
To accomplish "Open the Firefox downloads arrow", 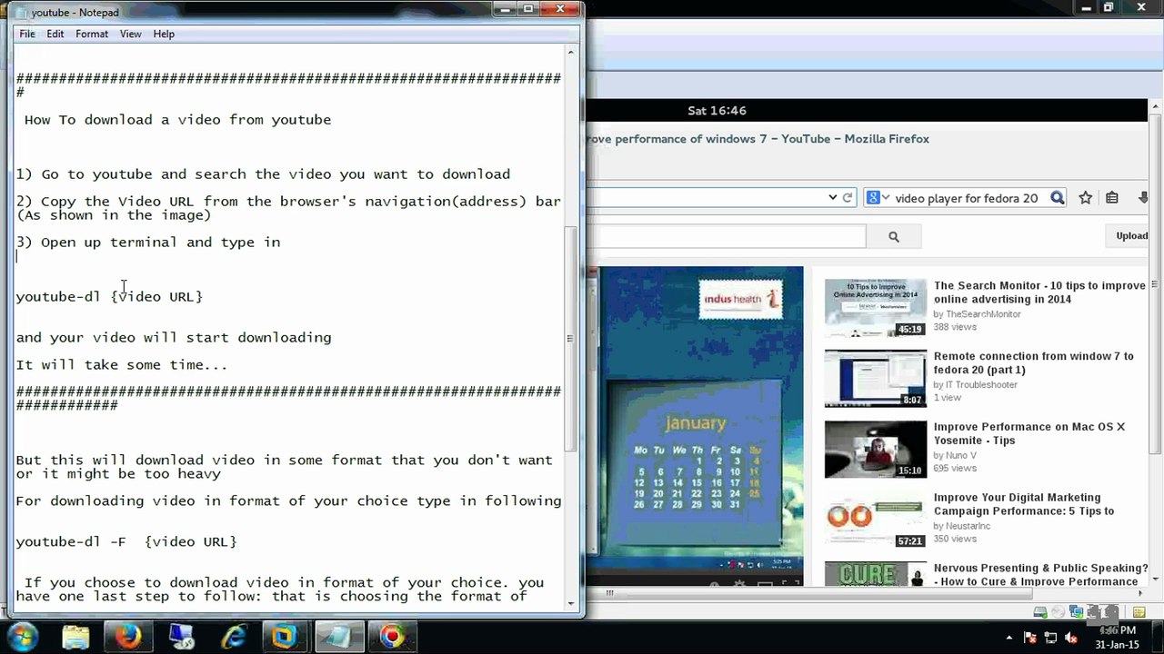I will pos(1143,197).
